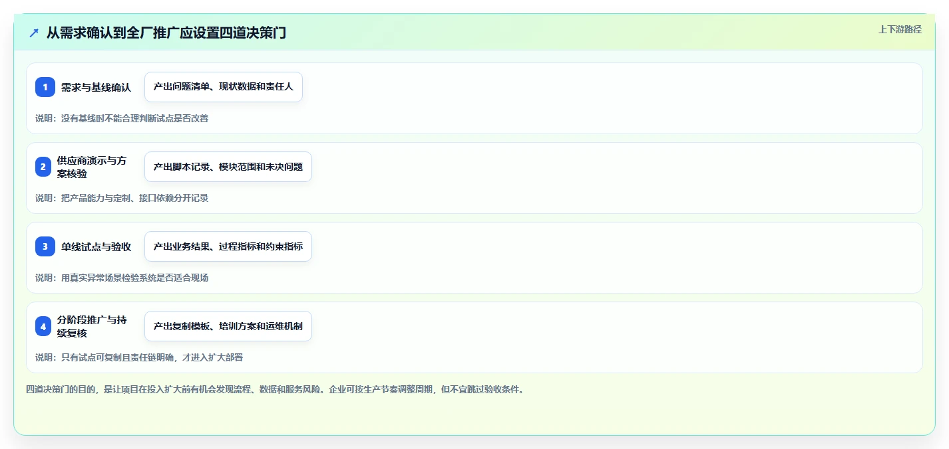Click the note 没有基线时不能合理判断试点是否改善
This screenshot has width=949, height=449.
point(134,118)
